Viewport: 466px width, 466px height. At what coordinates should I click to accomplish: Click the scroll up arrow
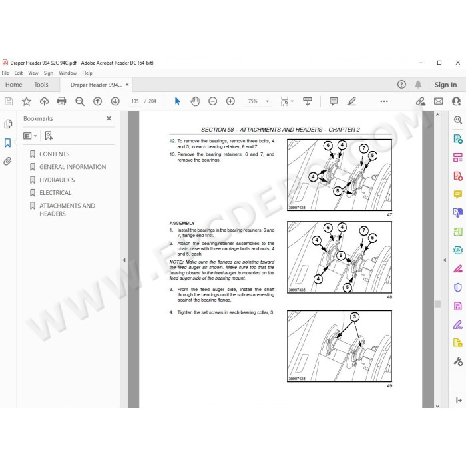coord(437,115)
